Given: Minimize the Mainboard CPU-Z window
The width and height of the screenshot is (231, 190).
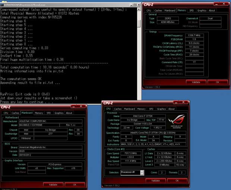Looking at the screenshot, I should point(74,106).
